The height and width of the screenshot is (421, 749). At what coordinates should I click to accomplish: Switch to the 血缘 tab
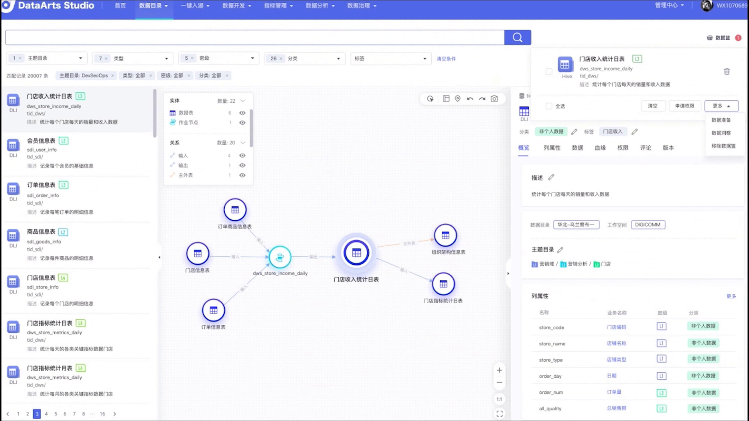(x=600, y=148)
